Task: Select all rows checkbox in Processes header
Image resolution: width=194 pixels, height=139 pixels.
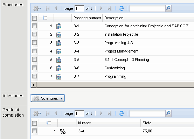Action: click(34, 18)
